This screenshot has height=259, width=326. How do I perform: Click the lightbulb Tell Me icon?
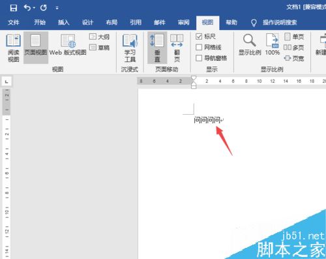pos(254,23)
